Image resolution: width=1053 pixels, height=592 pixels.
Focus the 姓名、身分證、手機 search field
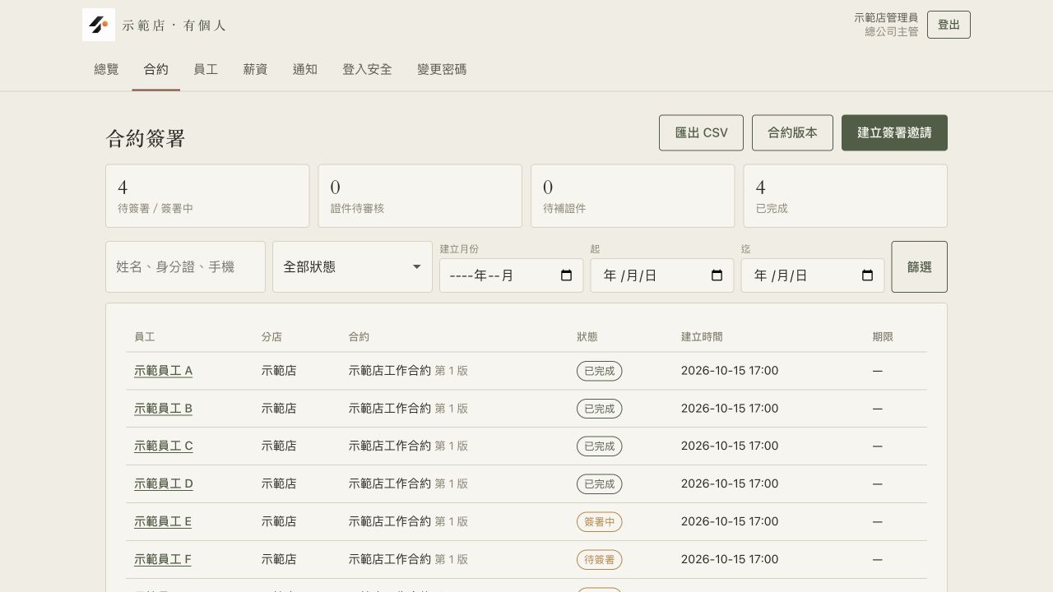pos(185,266)
